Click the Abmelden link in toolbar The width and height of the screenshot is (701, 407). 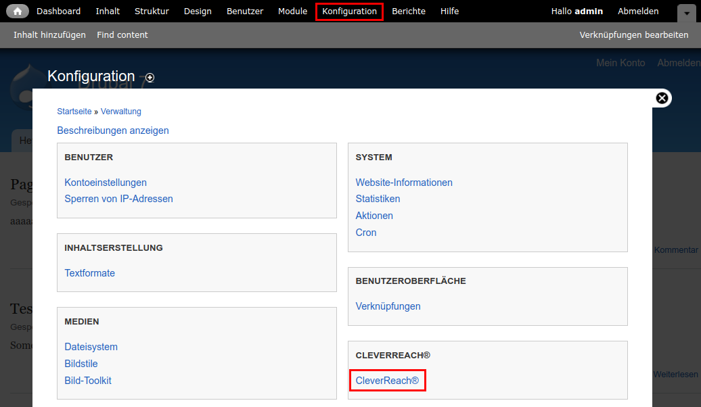[638, 11]
